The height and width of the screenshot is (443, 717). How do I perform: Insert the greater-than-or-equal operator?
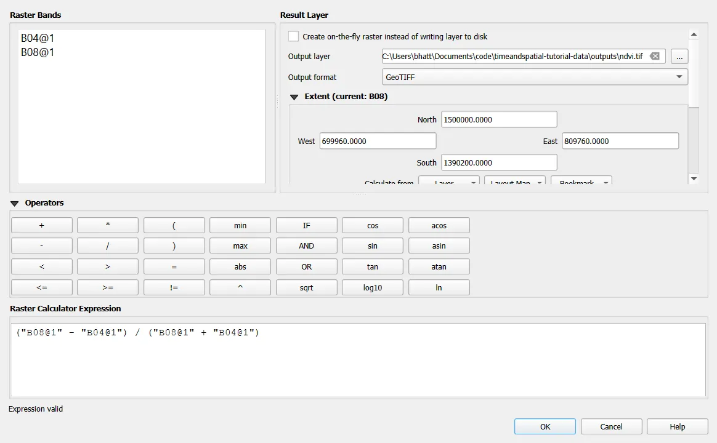click(108, 288)
